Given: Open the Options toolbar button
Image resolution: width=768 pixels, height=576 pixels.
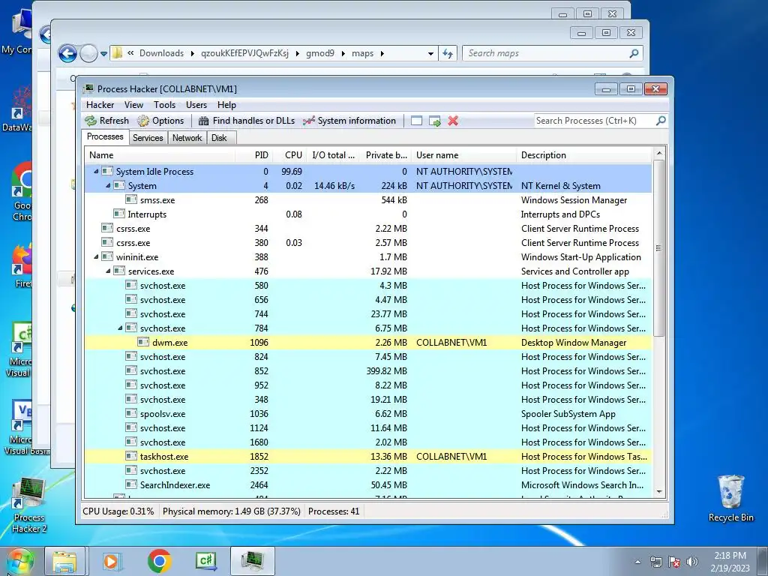Looking at the screenshot, I should pos(160,121).
